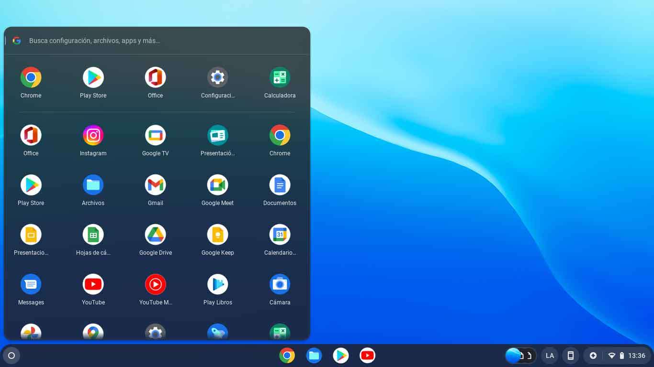Viewport: 654px width, 367px height.
Task: Start Google Meet from the launcher
Action: point(217,185)
